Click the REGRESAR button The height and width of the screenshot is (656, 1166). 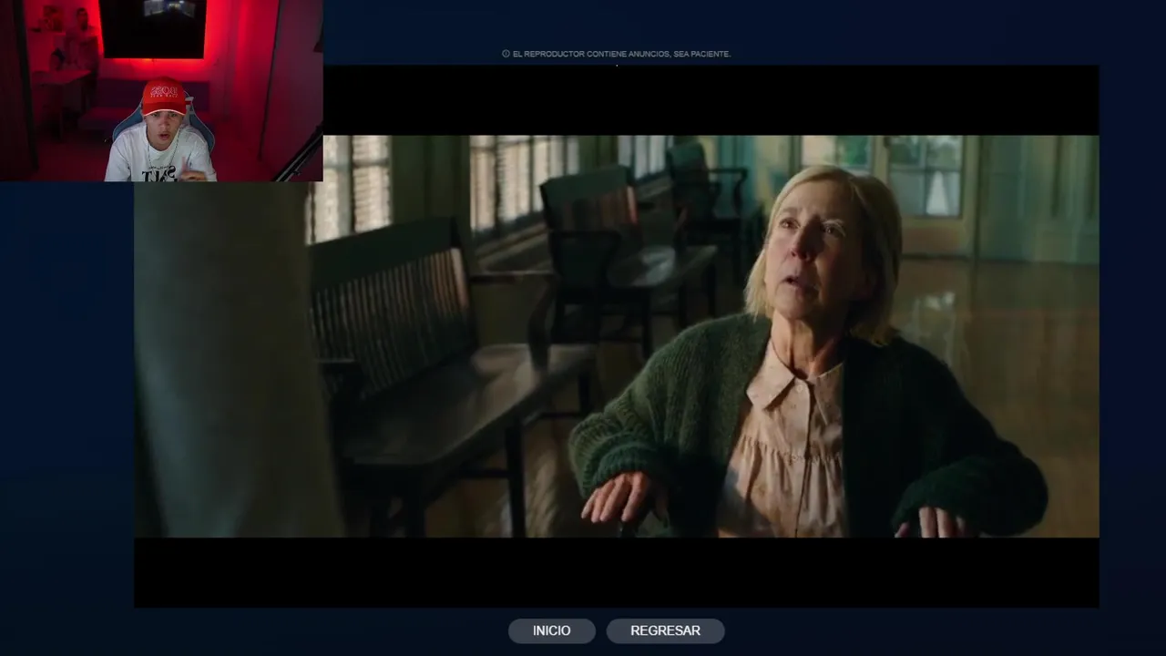click(665, 630)
